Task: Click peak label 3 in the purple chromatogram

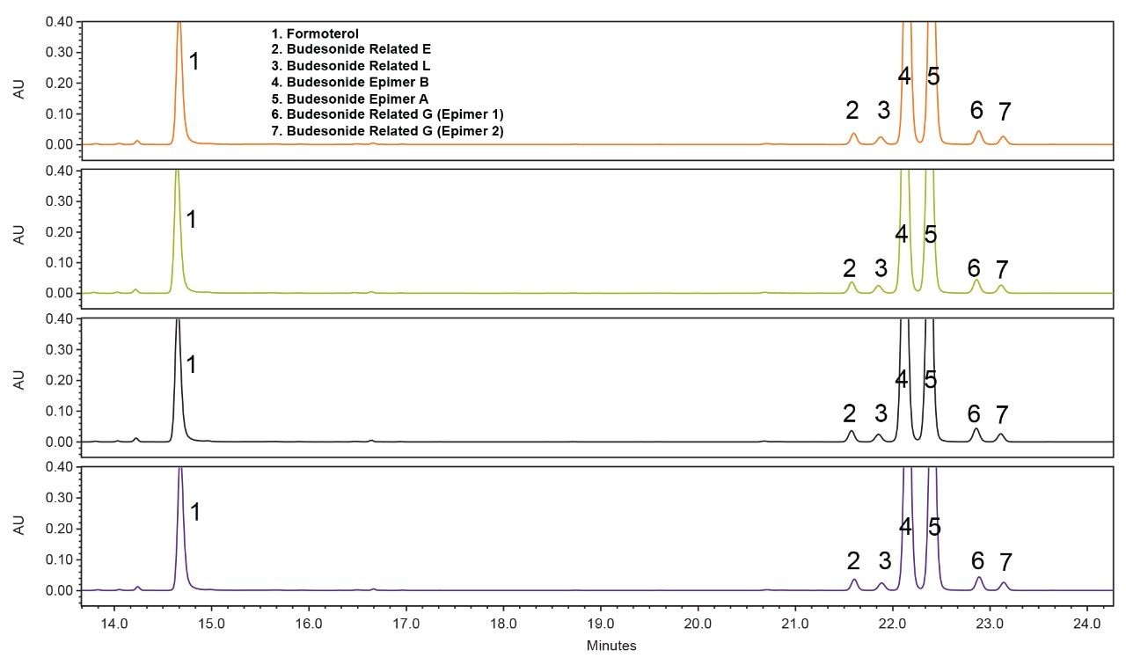Action: pos(884,560)
